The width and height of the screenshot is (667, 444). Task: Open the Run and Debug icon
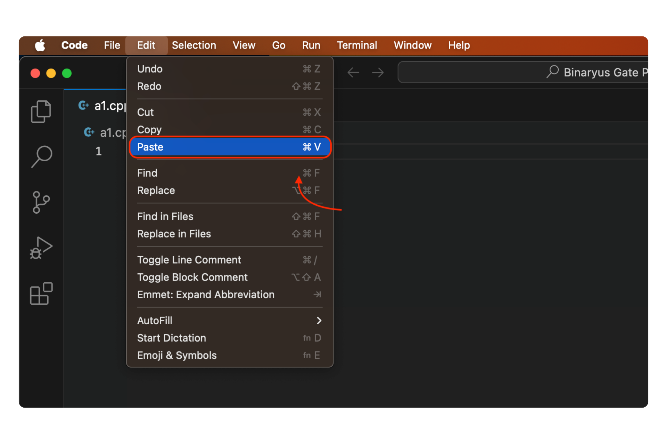(41, 248)
